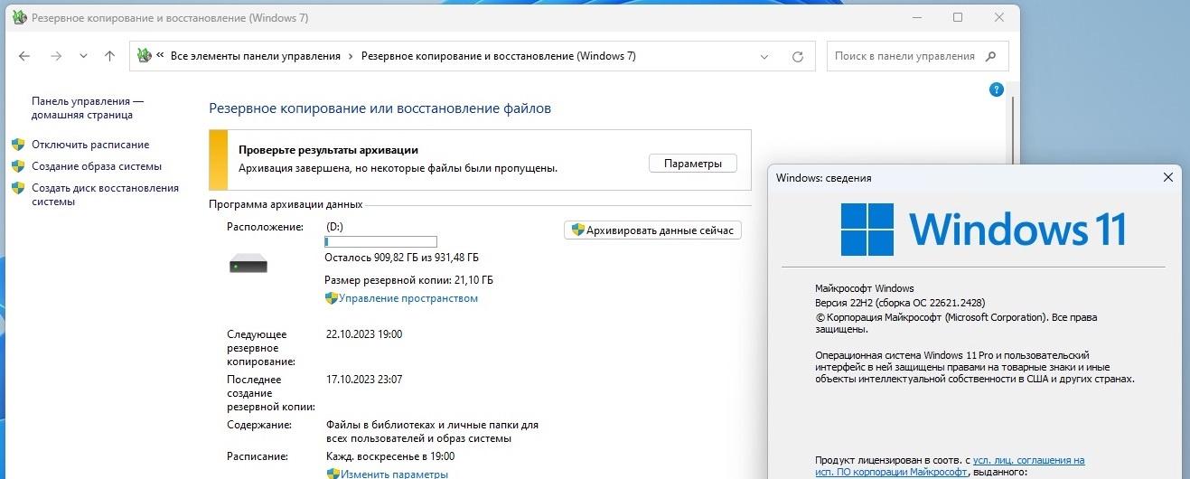
Task: Click the yellow warning stripe in notice
Action: tap(218, 160)
